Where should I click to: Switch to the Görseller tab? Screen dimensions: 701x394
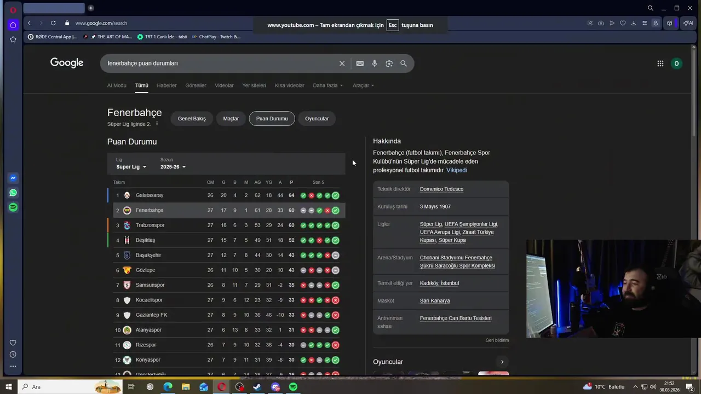pyautogui.click(x=196, y=85)
